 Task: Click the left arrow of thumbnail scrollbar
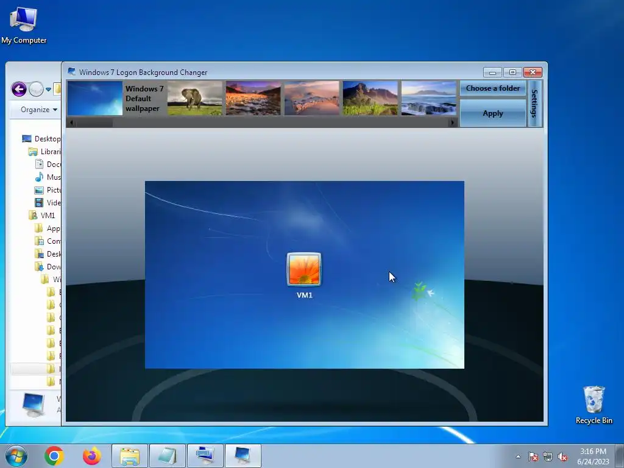tap(71, 122)
